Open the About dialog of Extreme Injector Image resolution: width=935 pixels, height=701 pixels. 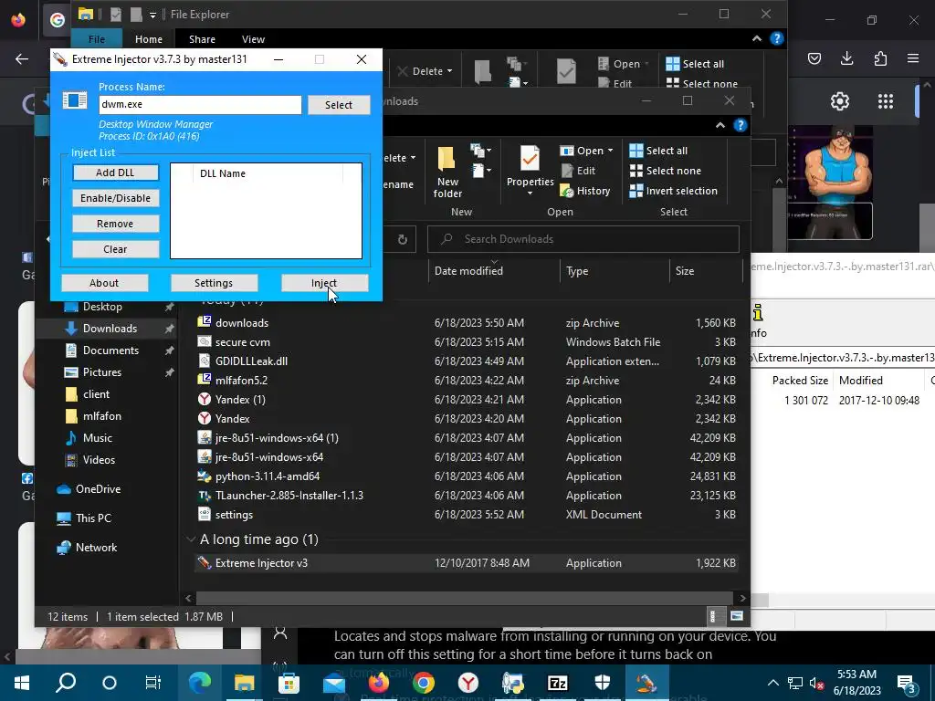[104, 283]
